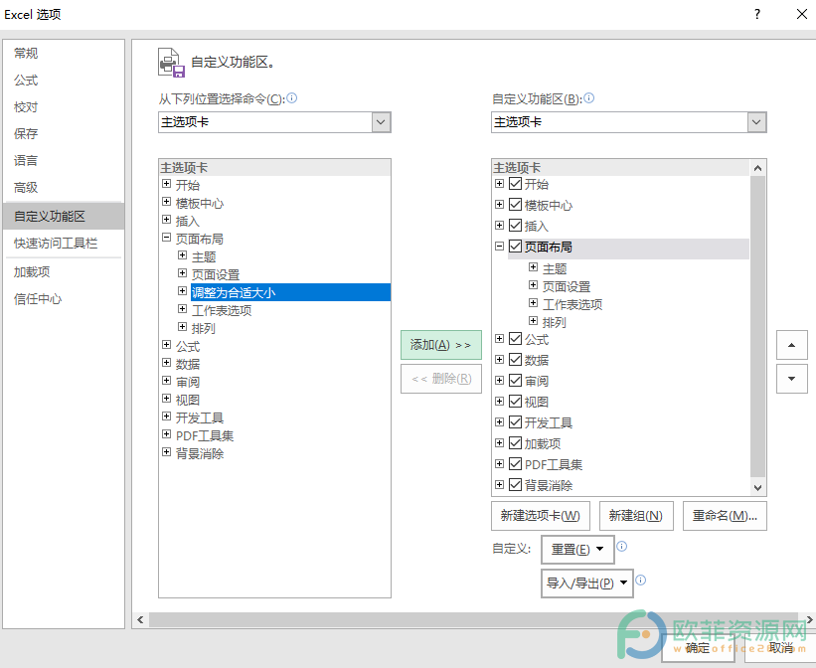This screenshot has width=816, height=668.
Task: Click the right list scroll-down arrow
Action: tap(757, 488)
